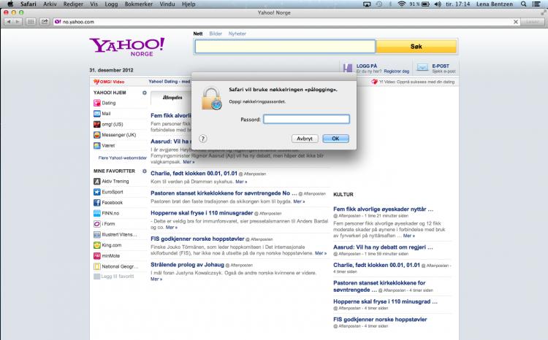
Task: Open Pastoren stanset kirkeklokkene headline in the main news list
Action: (224, 193)
